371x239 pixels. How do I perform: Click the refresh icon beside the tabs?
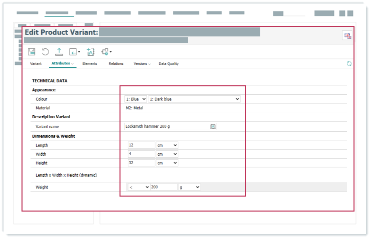[349, 64]
